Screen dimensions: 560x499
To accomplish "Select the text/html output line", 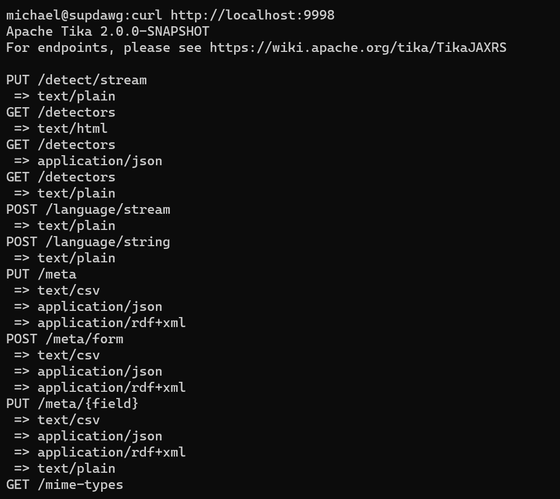I will coord(72,128).
